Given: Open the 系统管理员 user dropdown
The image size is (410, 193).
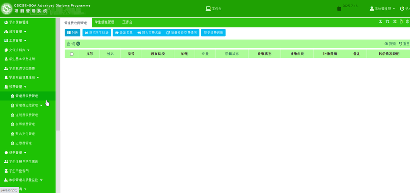Looking at the screenshot, I should pos(382,9).
